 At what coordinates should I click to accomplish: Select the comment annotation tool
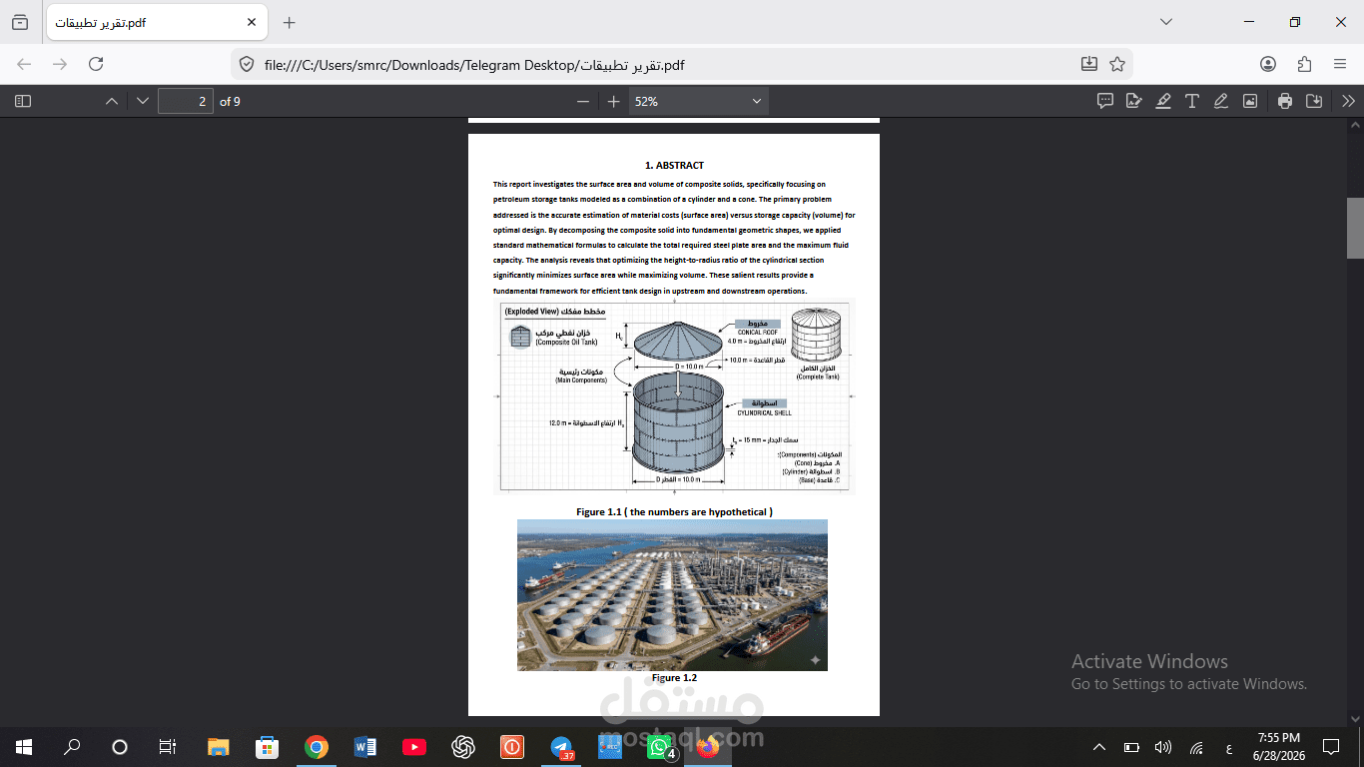click(x=1105, y=101)
